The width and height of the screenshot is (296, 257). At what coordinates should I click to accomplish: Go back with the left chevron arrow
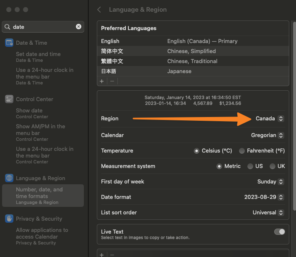click(99, 10)
